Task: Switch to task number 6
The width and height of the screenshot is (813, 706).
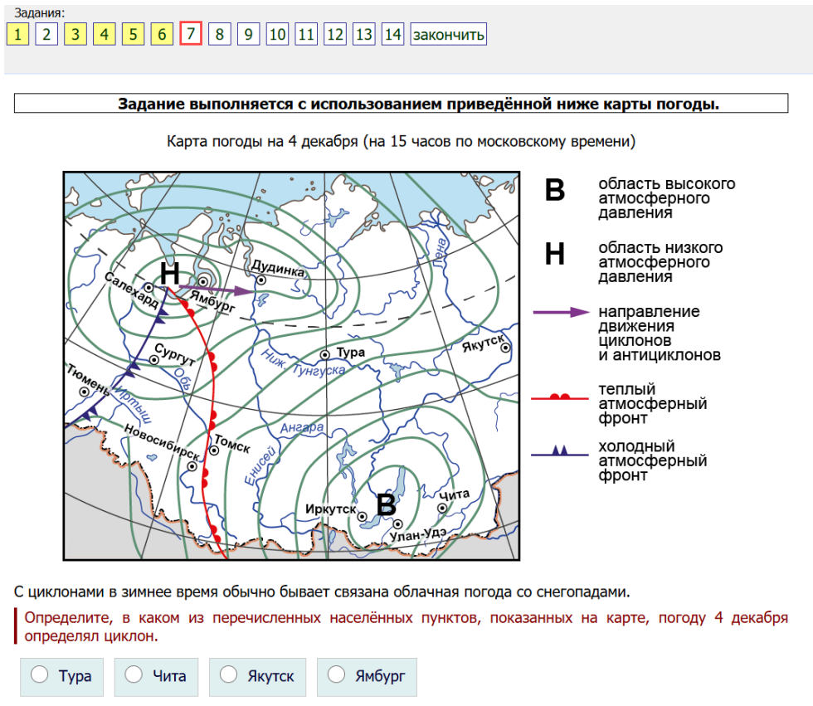Action: [x=162, y=34]
